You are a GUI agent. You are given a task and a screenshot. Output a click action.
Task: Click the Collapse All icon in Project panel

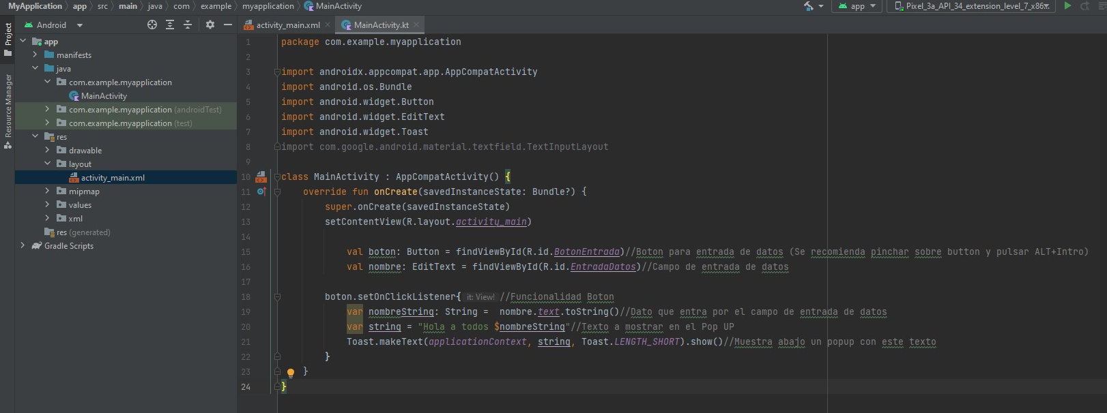(188, 25)
